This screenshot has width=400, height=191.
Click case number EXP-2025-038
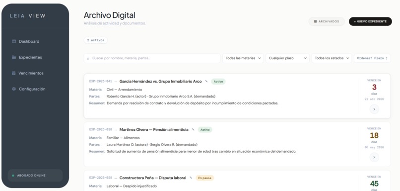pos(101,129)
